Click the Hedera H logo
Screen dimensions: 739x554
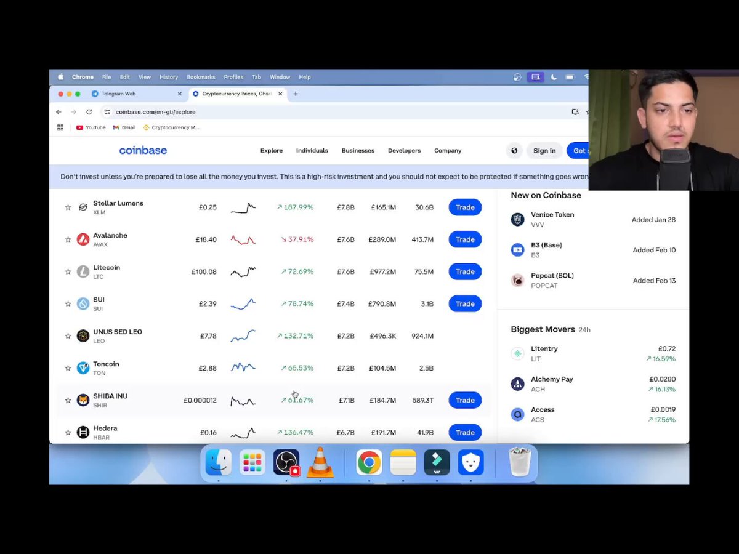click(83, 432)
